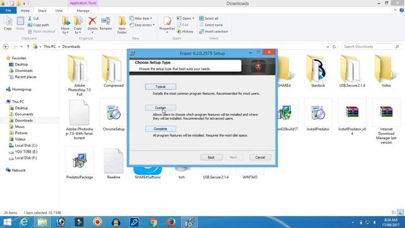Select the Readme file
Viewport: 405px width, 228px height.
point(113,163)
